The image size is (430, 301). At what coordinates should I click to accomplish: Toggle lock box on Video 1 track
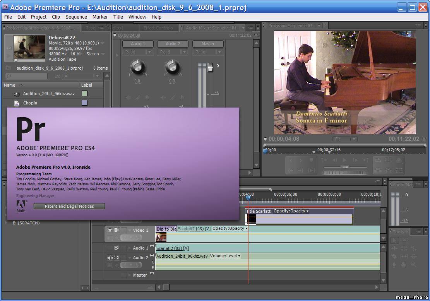click(124, 230)
